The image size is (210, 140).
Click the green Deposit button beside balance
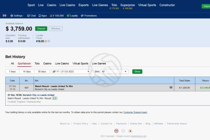[x=41, y=28]
